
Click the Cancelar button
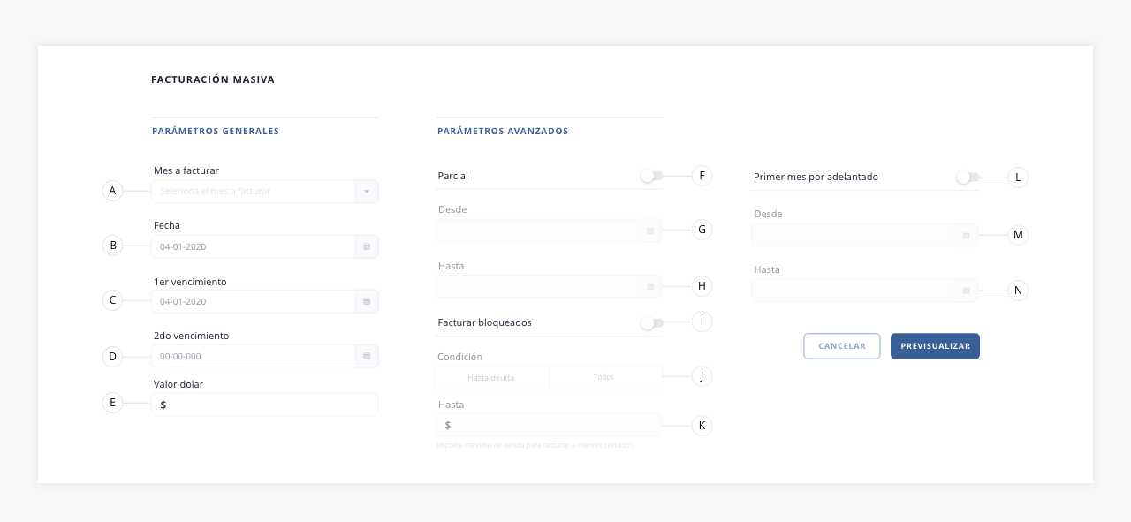842,346
